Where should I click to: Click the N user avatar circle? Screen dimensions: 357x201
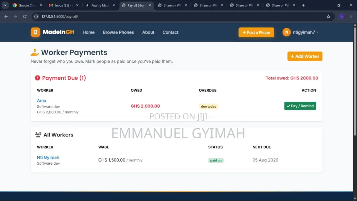[286, 32]
